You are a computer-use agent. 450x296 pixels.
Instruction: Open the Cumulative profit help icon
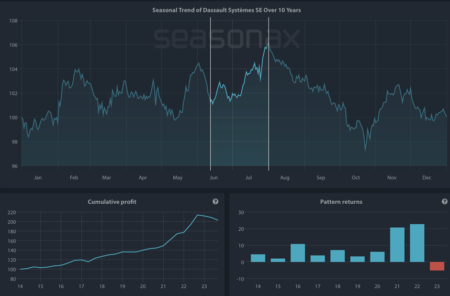[x=215, y=202]
